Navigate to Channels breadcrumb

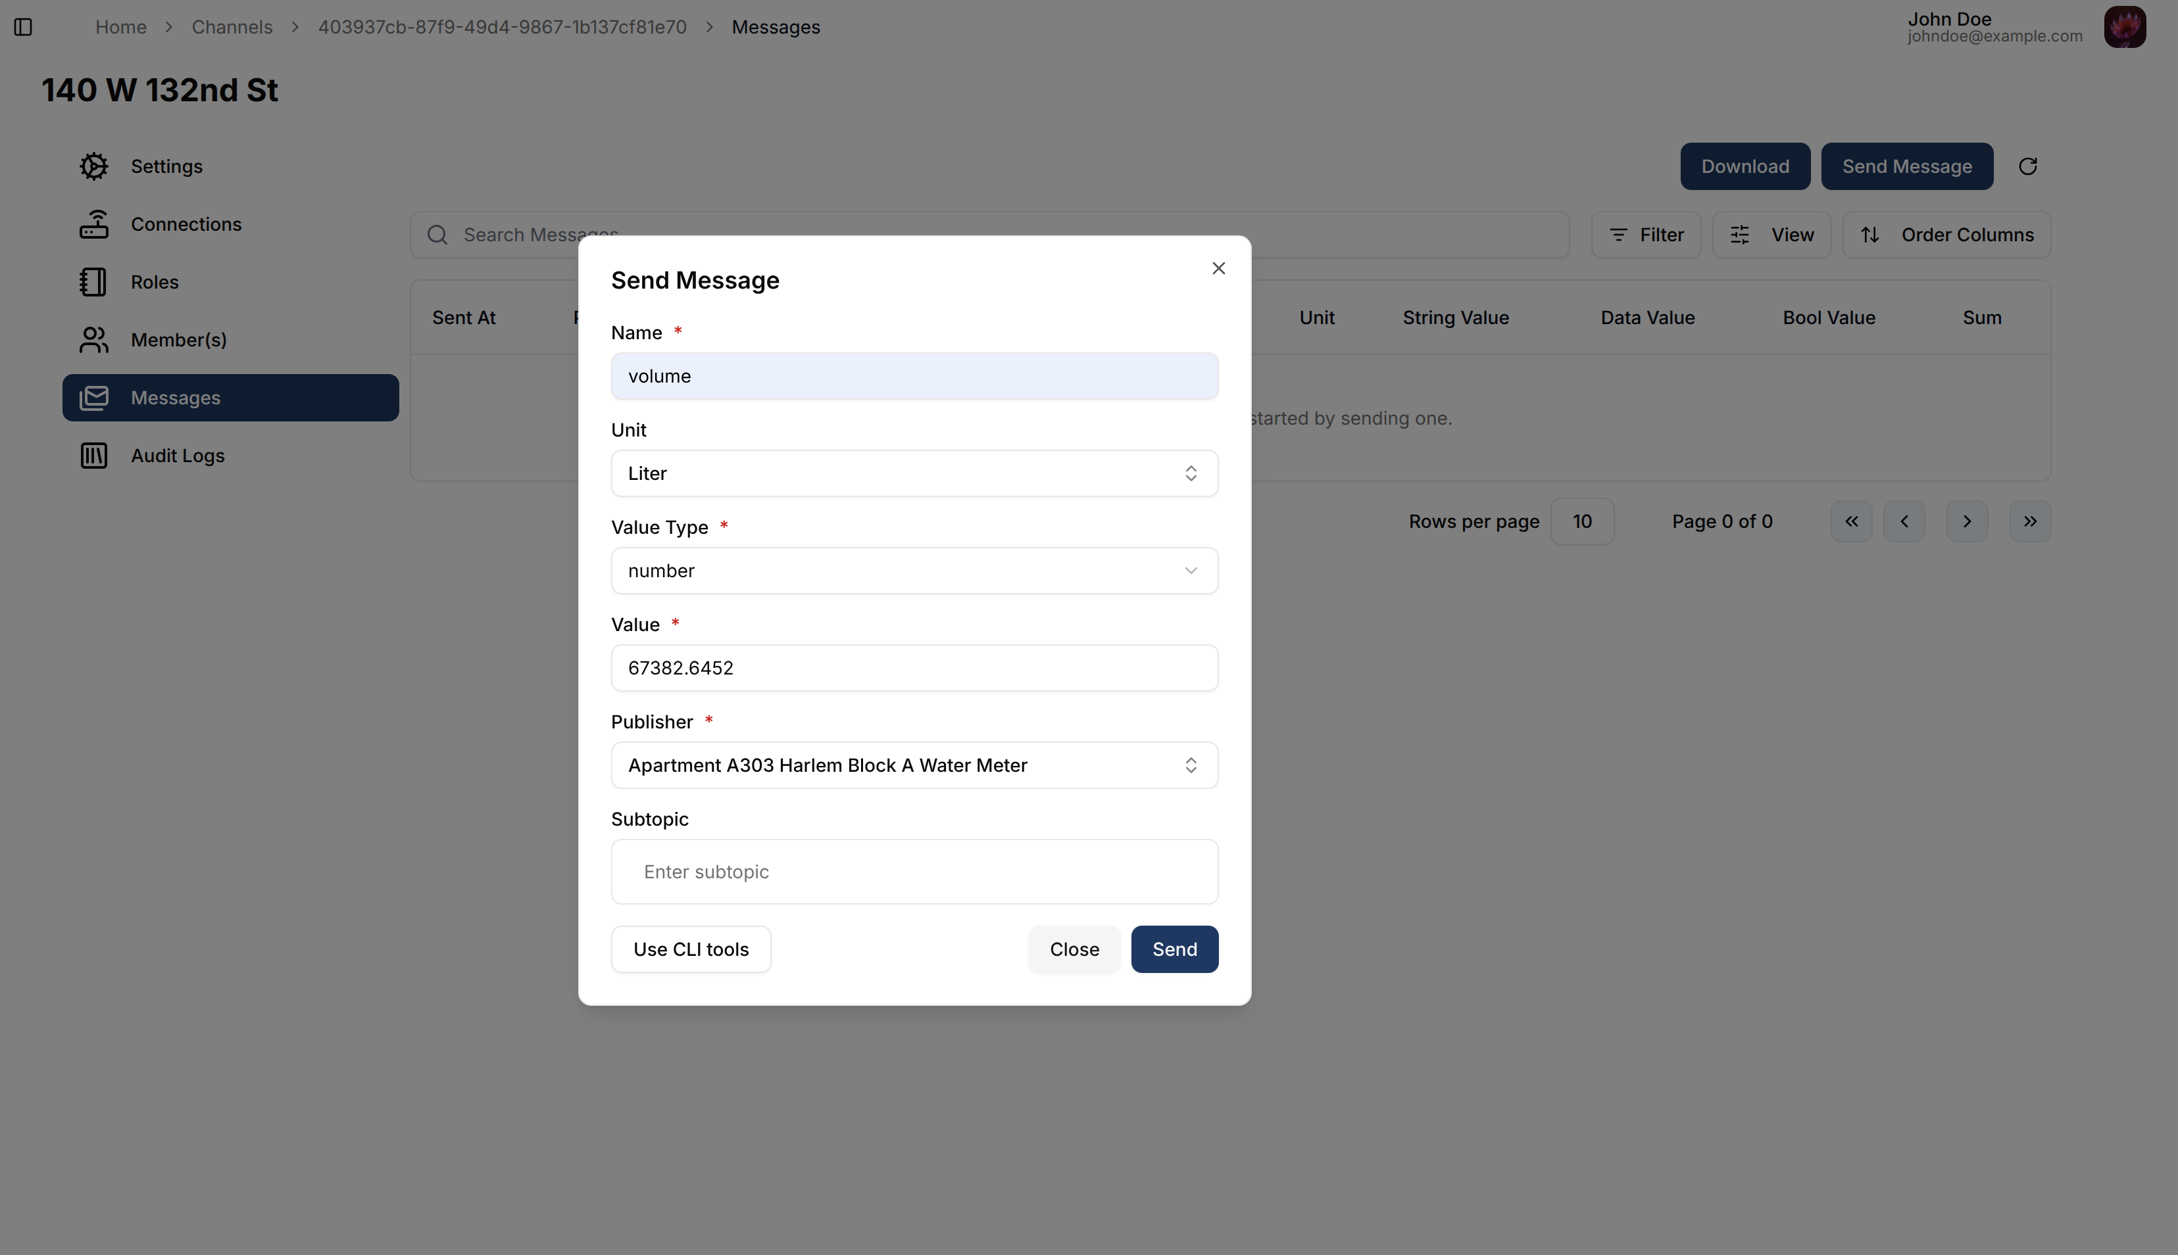232,28
